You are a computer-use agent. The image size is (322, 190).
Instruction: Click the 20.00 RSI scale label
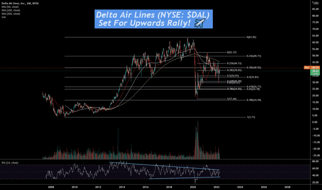[x=315, y=182]
